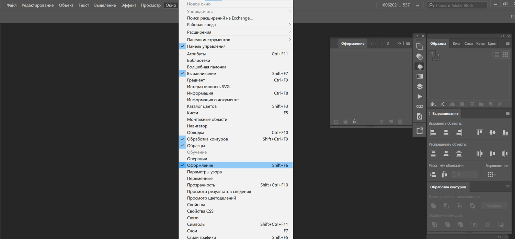Screen dimensions: 515x239
Task: Open the Gradient panel icon from the icon dock
Action: pyautogui.click(x=419, y=76)
